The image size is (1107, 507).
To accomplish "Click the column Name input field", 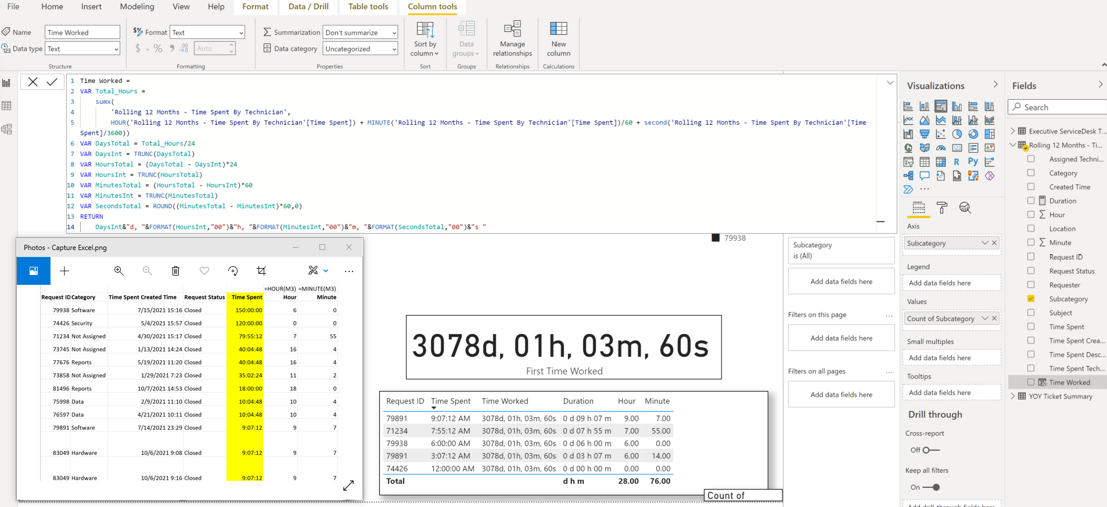I will coord(82,32).
